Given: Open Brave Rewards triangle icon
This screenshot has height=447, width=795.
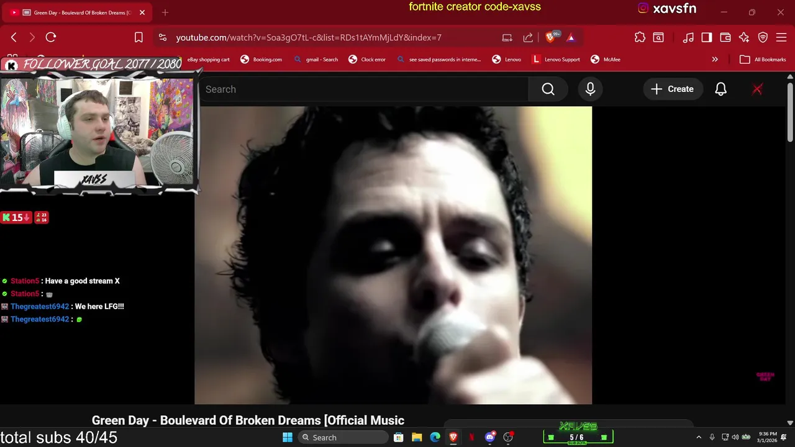Looking at the screenshot, I should 571,37.
